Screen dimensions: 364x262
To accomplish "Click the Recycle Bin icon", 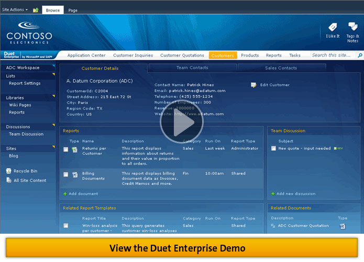I will pyautogui.click(x=8, y=171).
